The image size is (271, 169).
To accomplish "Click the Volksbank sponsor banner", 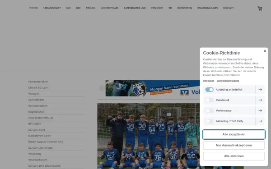I will [x=153, y=88].
